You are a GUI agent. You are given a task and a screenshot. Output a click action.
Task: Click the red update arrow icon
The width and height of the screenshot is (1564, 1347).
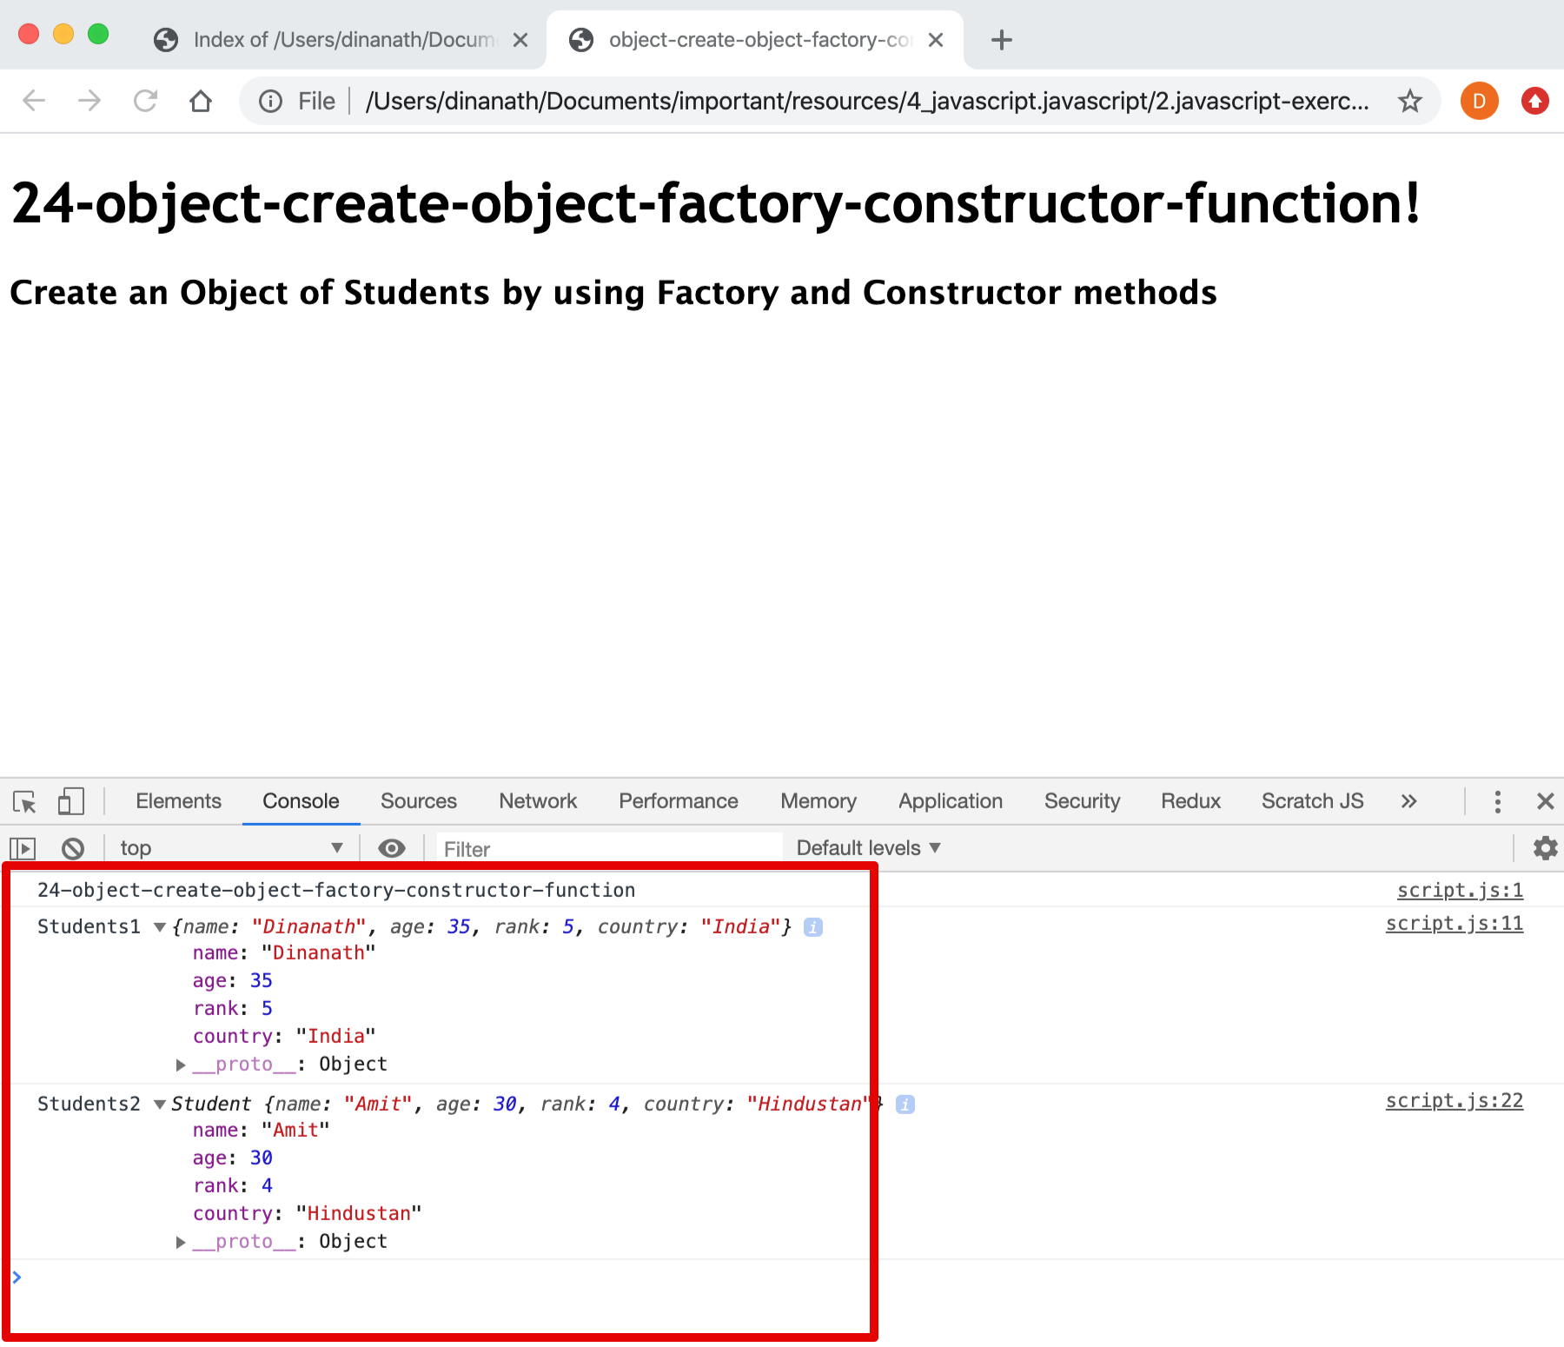click(1535, 102)
